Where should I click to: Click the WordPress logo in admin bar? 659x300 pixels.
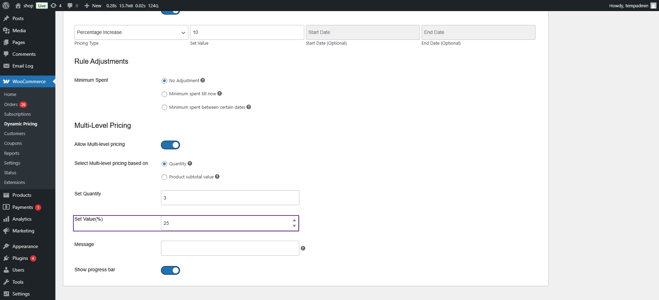coord(6,6)
